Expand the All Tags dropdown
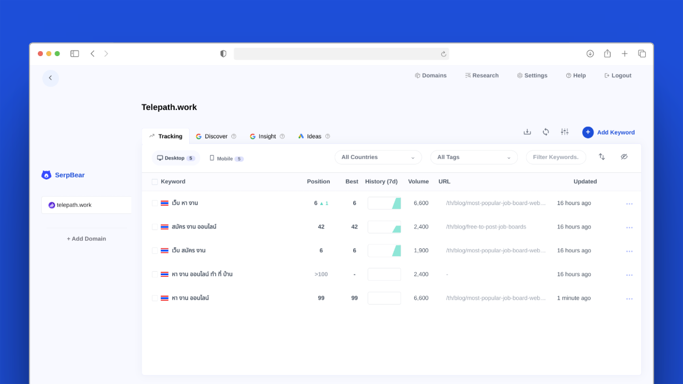683x384 pixels. [473, 157]
